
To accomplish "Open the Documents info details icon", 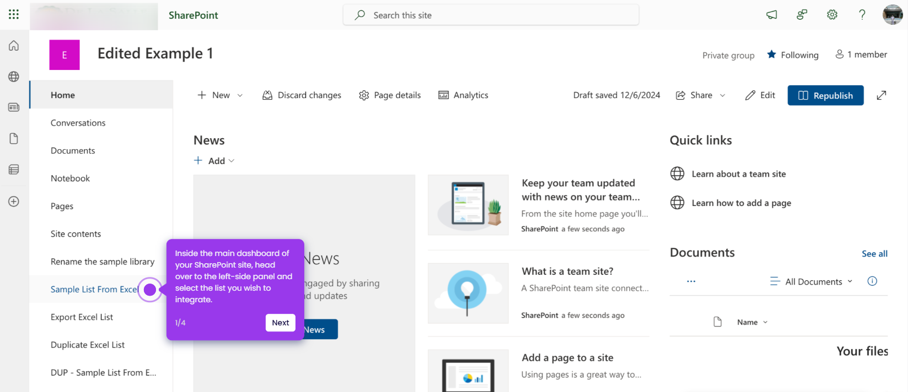I will pyautogui.click(x=872, y=281).
